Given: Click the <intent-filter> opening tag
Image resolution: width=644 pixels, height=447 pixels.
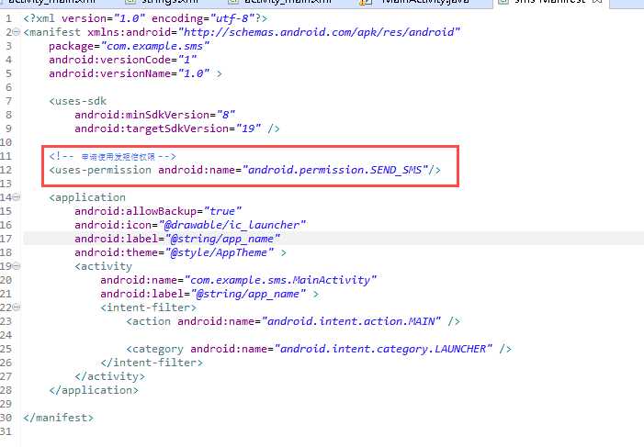Looking at the screenshot, I should (x=148, y=307).
